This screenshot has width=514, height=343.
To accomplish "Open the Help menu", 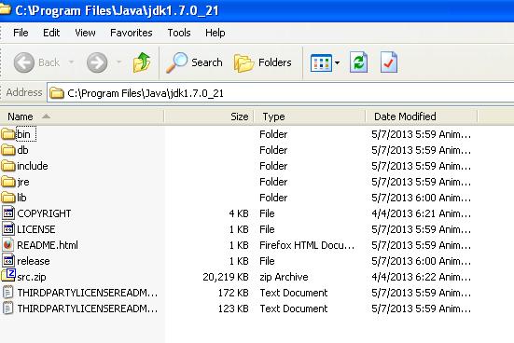I will (x=215, y=33).
